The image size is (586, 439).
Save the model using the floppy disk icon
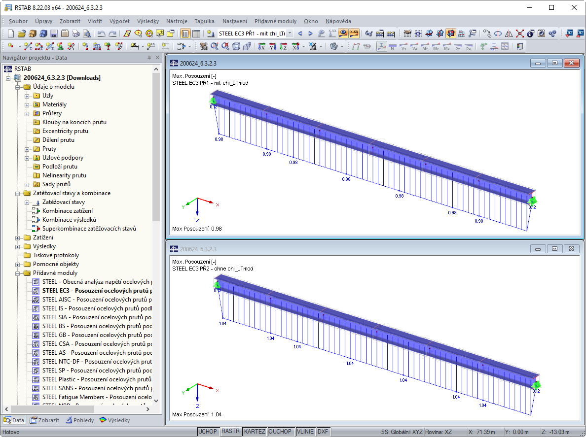pos(54,34)
